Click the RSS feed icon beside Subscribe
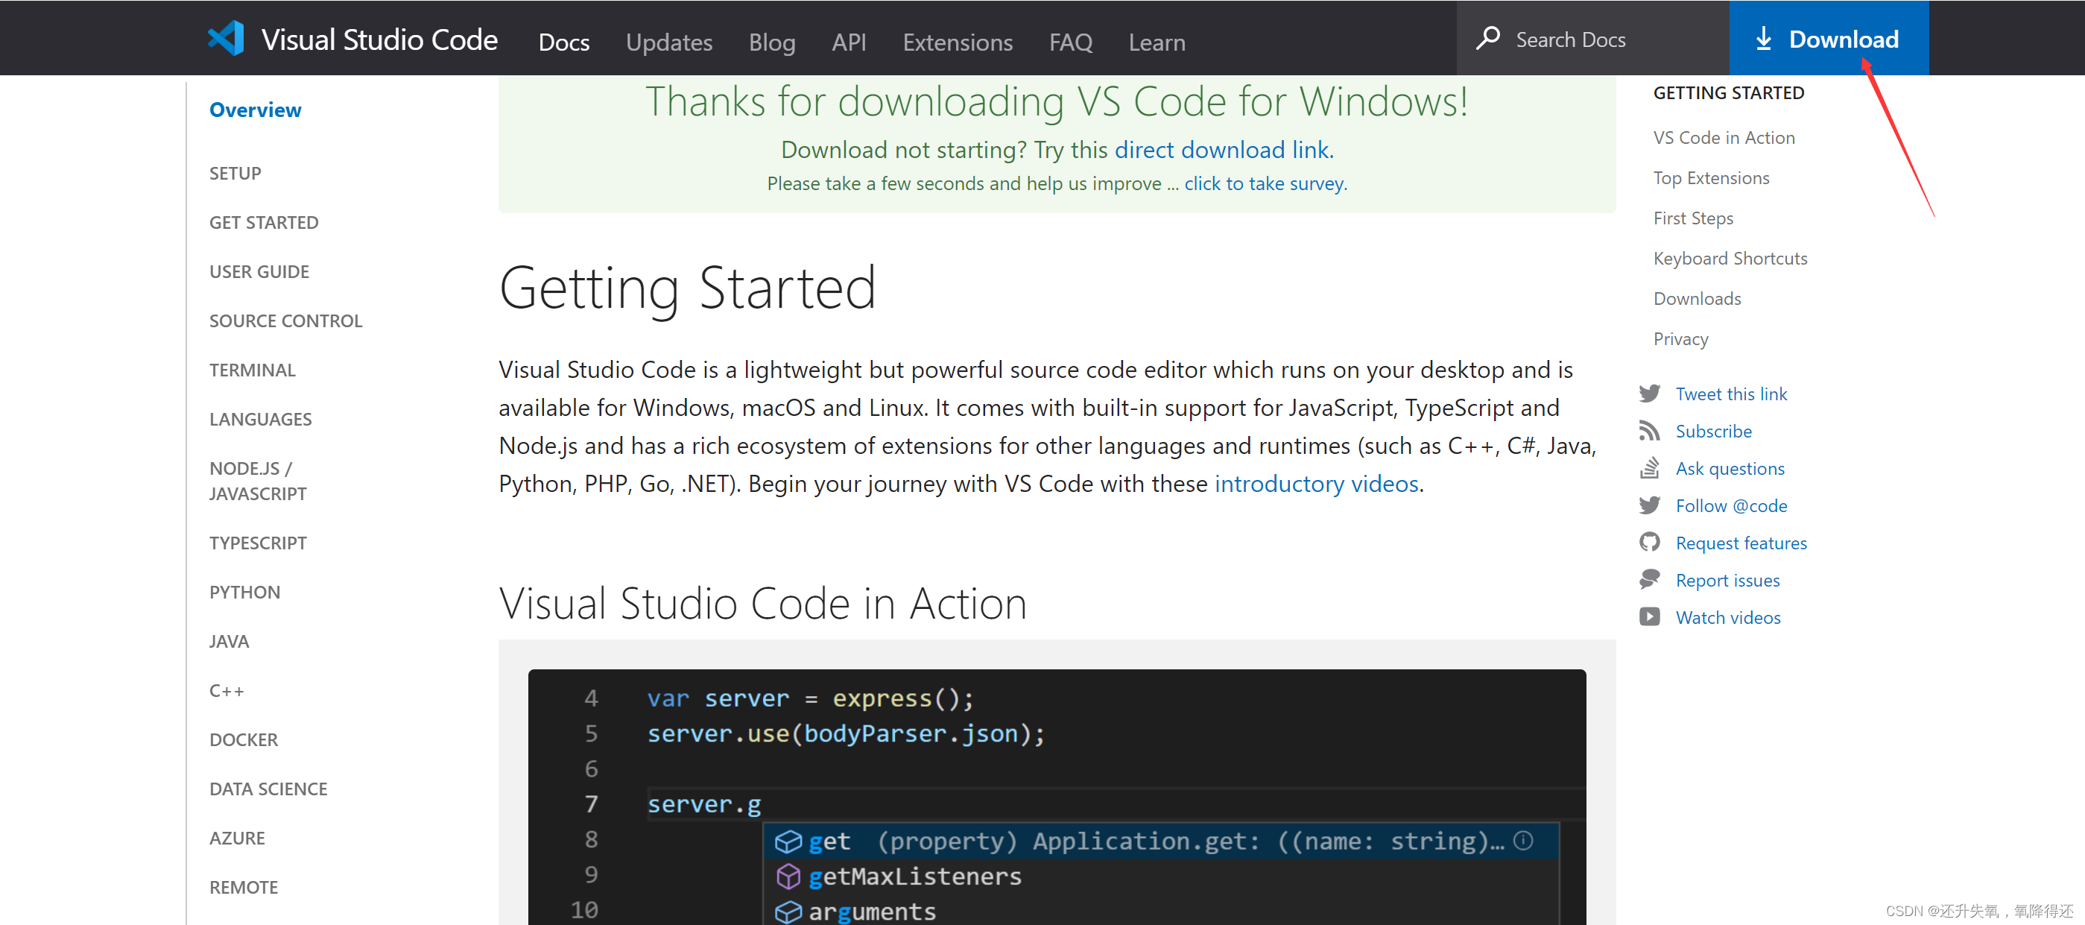 click(x=1650, y=432)
